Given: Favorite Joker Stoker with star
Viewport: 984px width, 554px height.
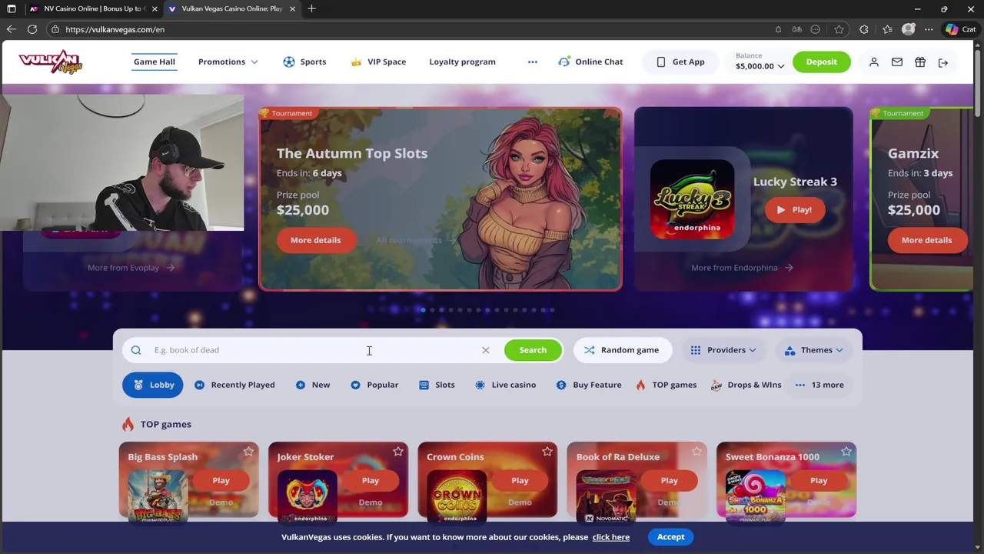Looking at the screenshot, I should (x=398, y=452).
